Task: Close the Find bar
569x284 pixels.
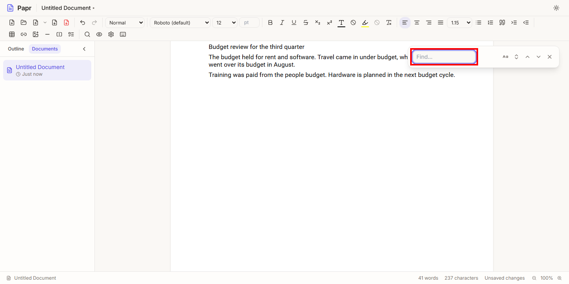Action: [x=550, y=57]
